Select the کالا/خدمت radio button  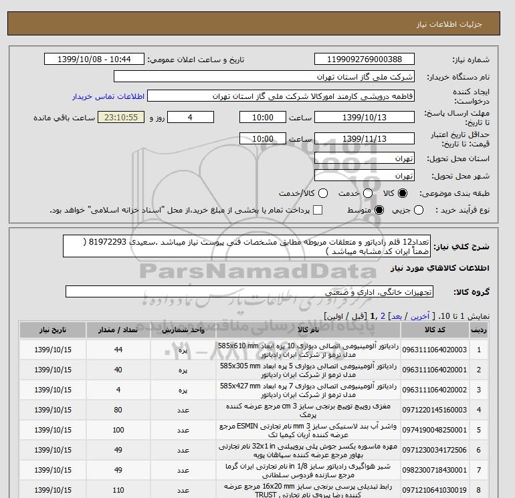pos(323,193)
